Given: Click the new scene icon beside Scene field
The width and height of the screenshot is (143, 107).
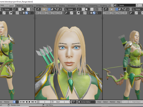Looking at the screenshot, I should point(137,5).
